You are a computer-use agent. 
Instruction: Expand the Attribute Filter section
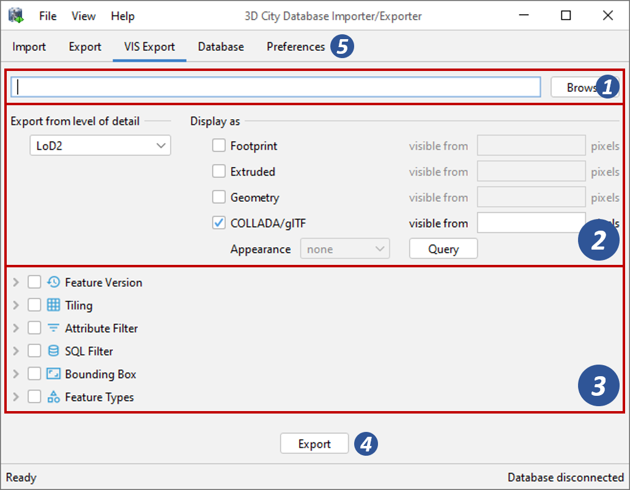click(x=16, y=328)
